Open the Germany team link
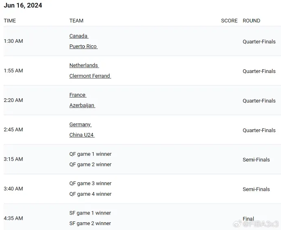The width and height of the screenshot is (281, 230). (80, 124)
